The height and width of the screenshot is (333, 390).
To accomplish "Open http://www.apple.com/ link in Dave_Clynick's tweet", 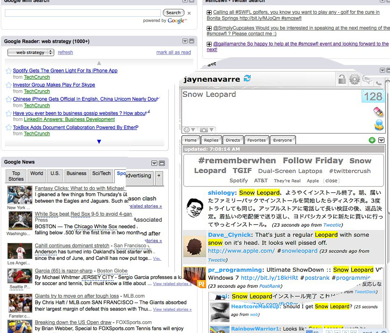I will coord(241,251).
